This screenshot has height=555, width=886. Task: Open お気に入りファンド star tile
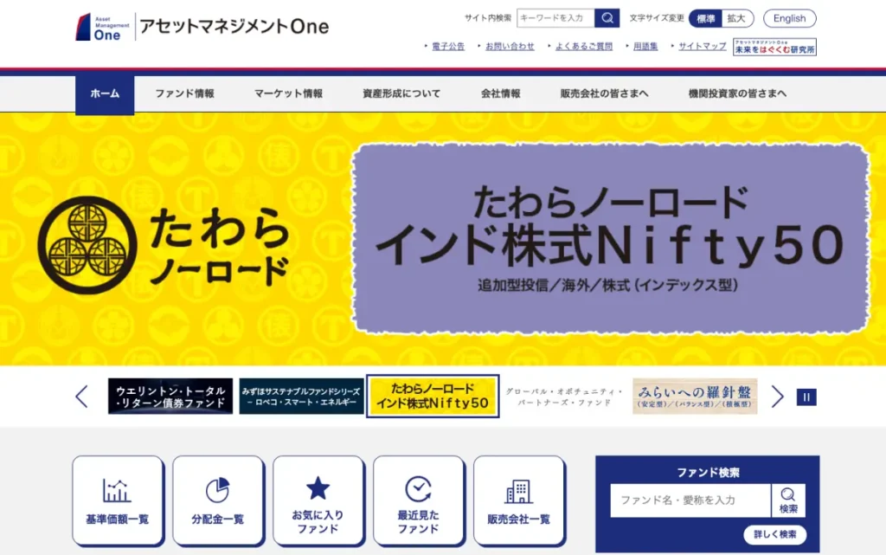click(x=318, y=500)
